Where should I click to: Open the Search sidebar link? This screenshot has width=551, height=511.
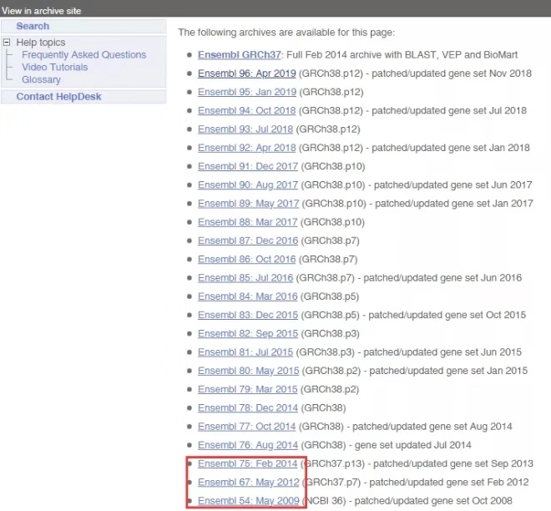33,27
